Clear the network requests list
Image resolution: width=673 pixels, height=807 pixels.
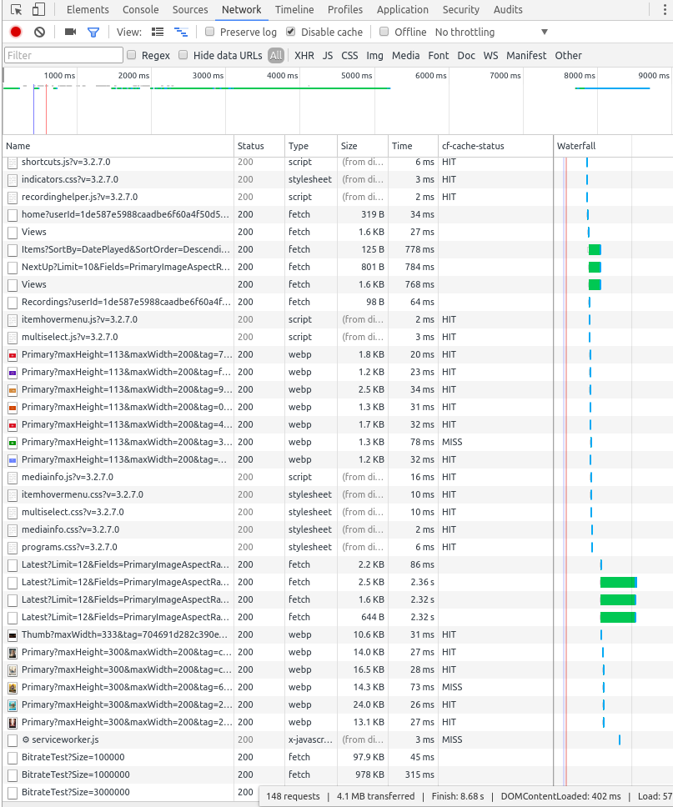38,31
